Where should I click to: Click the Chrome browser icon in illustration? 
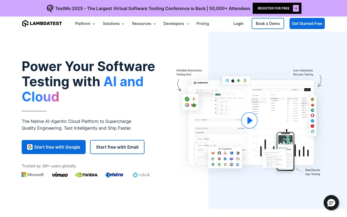313,100
